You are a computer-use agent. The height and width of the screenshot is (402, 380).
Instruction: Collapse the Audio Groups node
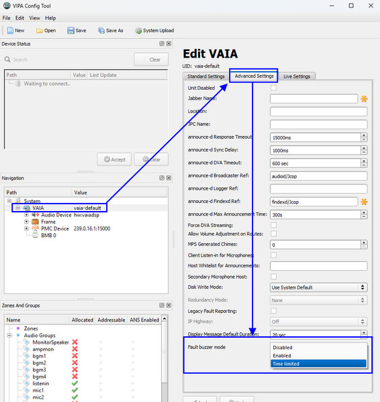pos(9,335)
